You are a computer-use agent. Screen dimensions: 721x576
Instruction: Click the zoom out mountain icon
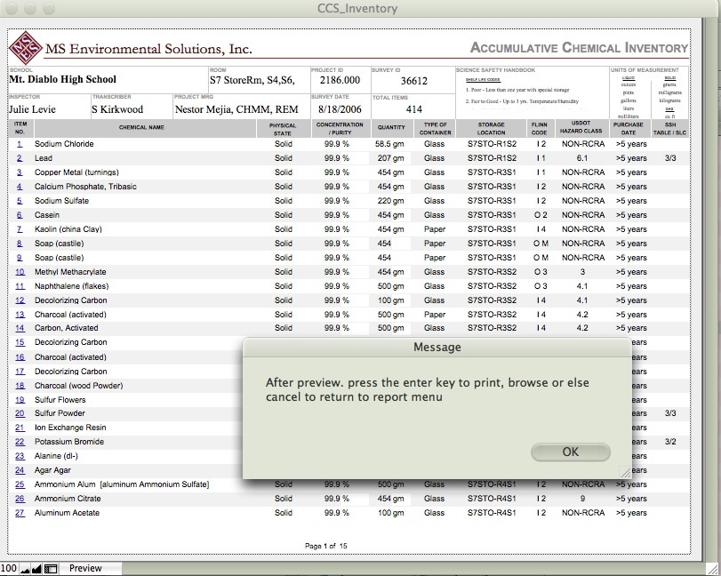click(x=25, y=569)
